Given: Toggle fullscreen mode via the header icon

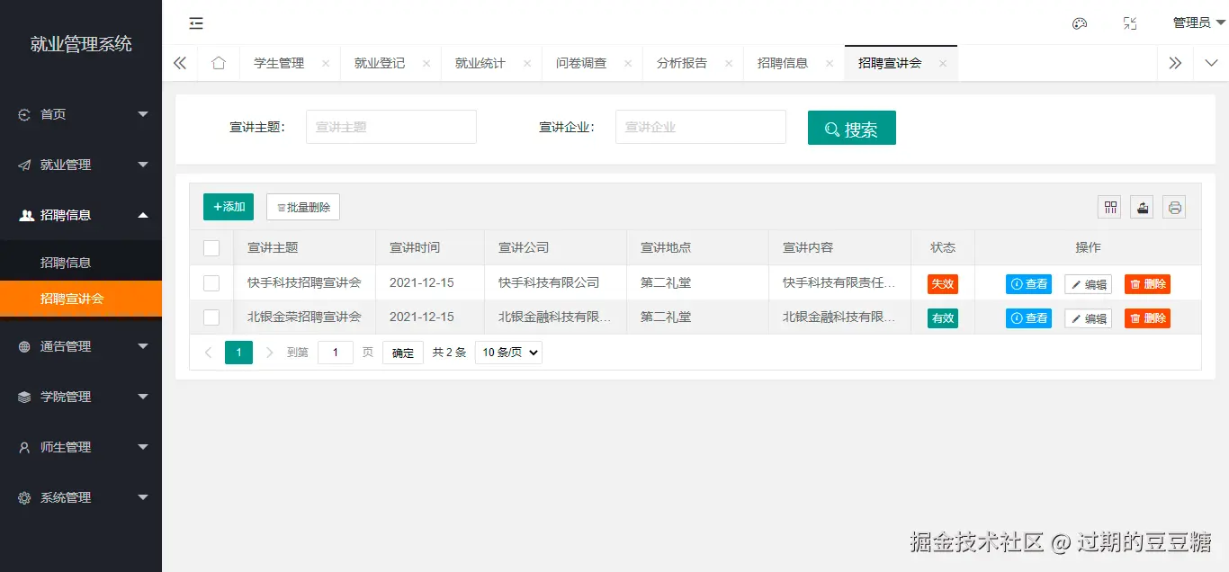Looking at the screenshot, I should click(x=1130, y=23).
